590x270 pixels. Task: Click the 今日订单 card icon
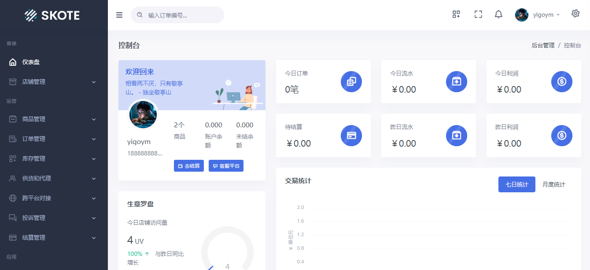[x=351, y=82]
